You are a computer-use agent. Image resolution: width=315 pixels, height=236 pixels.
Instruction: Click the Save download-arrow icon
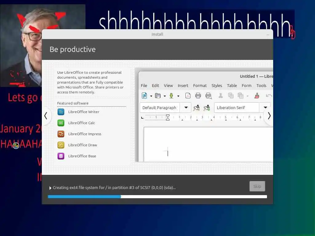(x=171, y=96)
